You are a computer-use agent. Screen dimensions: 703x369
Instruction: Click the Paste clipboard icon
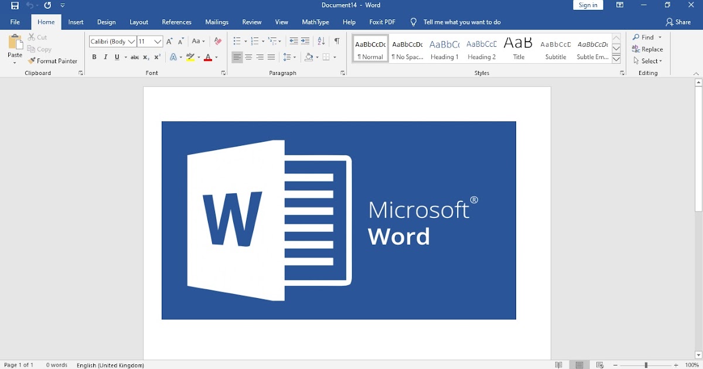pos(15,43)
